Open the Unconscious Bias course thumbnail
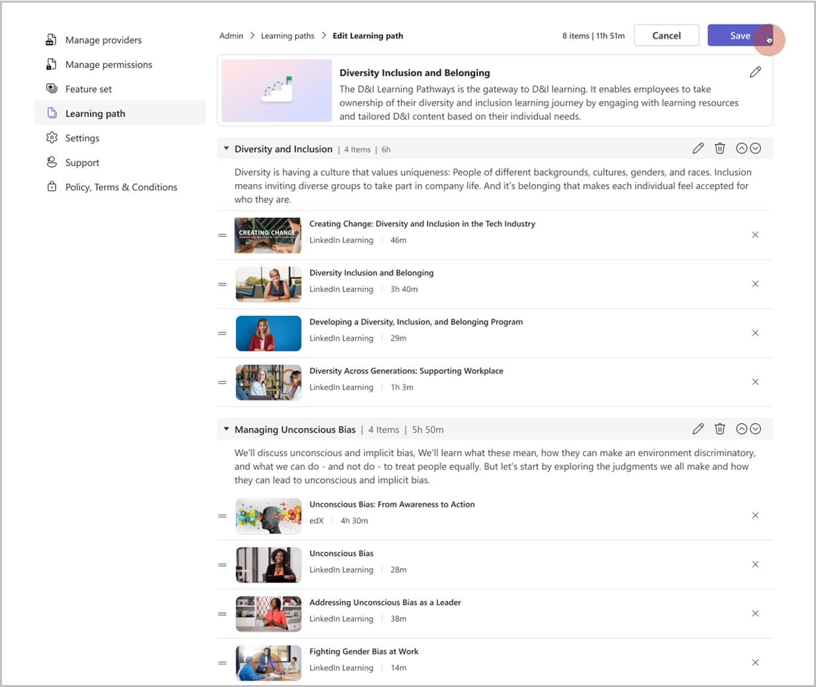Viewport: 816px width, 687px height. click(x=268, y=564)
